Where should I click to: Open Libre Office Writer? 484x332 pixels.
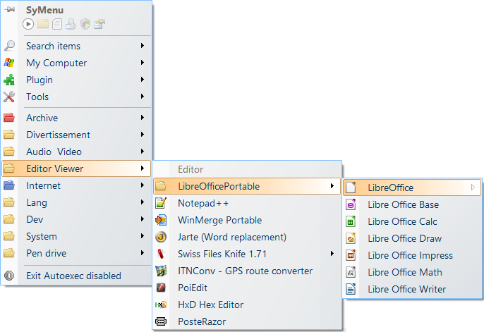coord(406,289)
